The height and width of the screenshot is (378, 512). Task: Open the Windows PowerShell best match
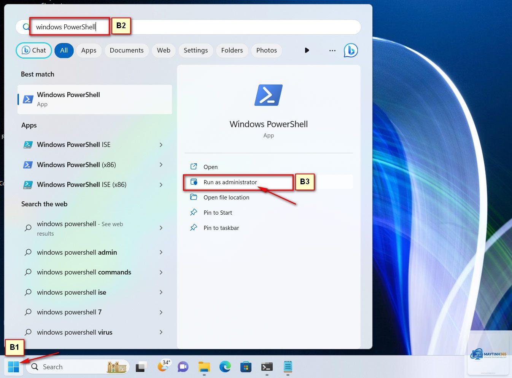pos(95,99)
